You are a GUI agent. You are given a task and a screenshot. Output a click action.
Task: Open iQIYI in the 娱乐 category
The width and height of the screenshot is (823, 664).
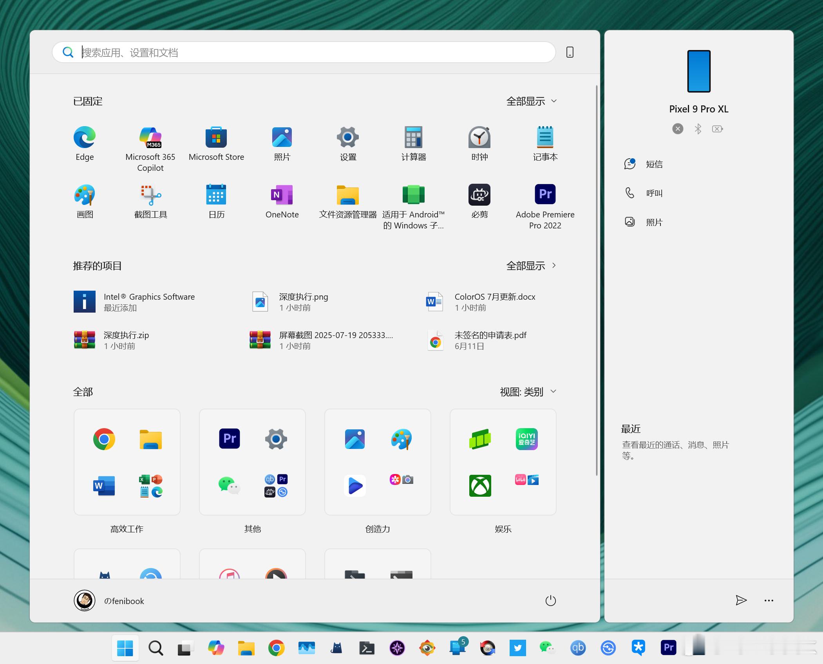coord(527,439)
